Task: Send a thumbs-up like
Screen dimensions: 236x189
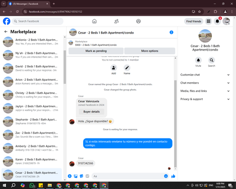Action: (173, 176)
